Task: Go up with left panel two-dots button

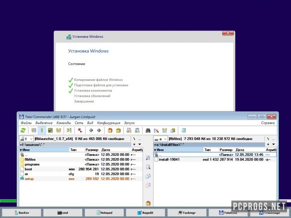Action: [140, 139]
